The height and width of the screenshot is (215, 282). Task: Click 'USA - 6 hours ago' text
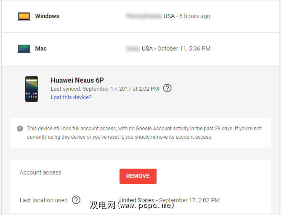187,16
